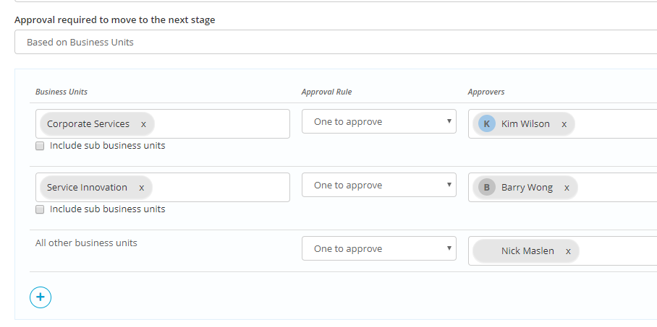Click the approvers field beside Nick Maslen
Viewport: 657px width, 327px height.
[618, 251]
